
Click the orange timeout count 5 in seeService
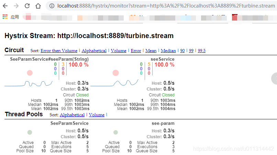(149, 64)
